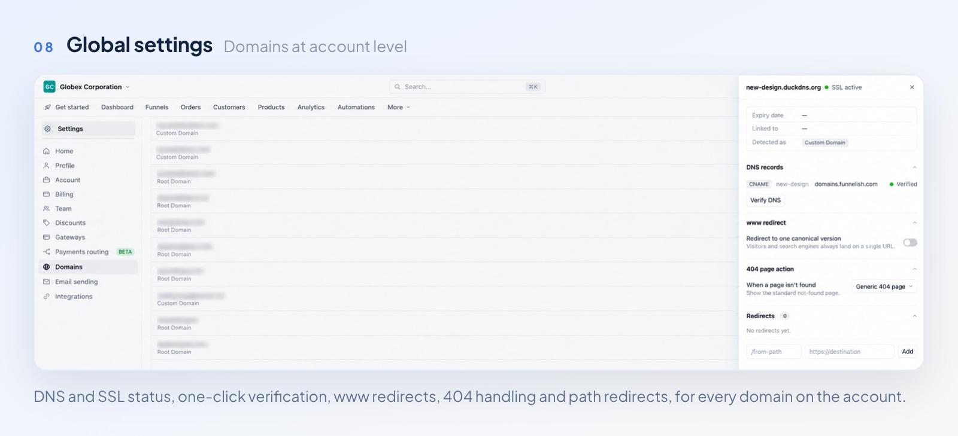
Task: Click the search input field
Action: 467,87
